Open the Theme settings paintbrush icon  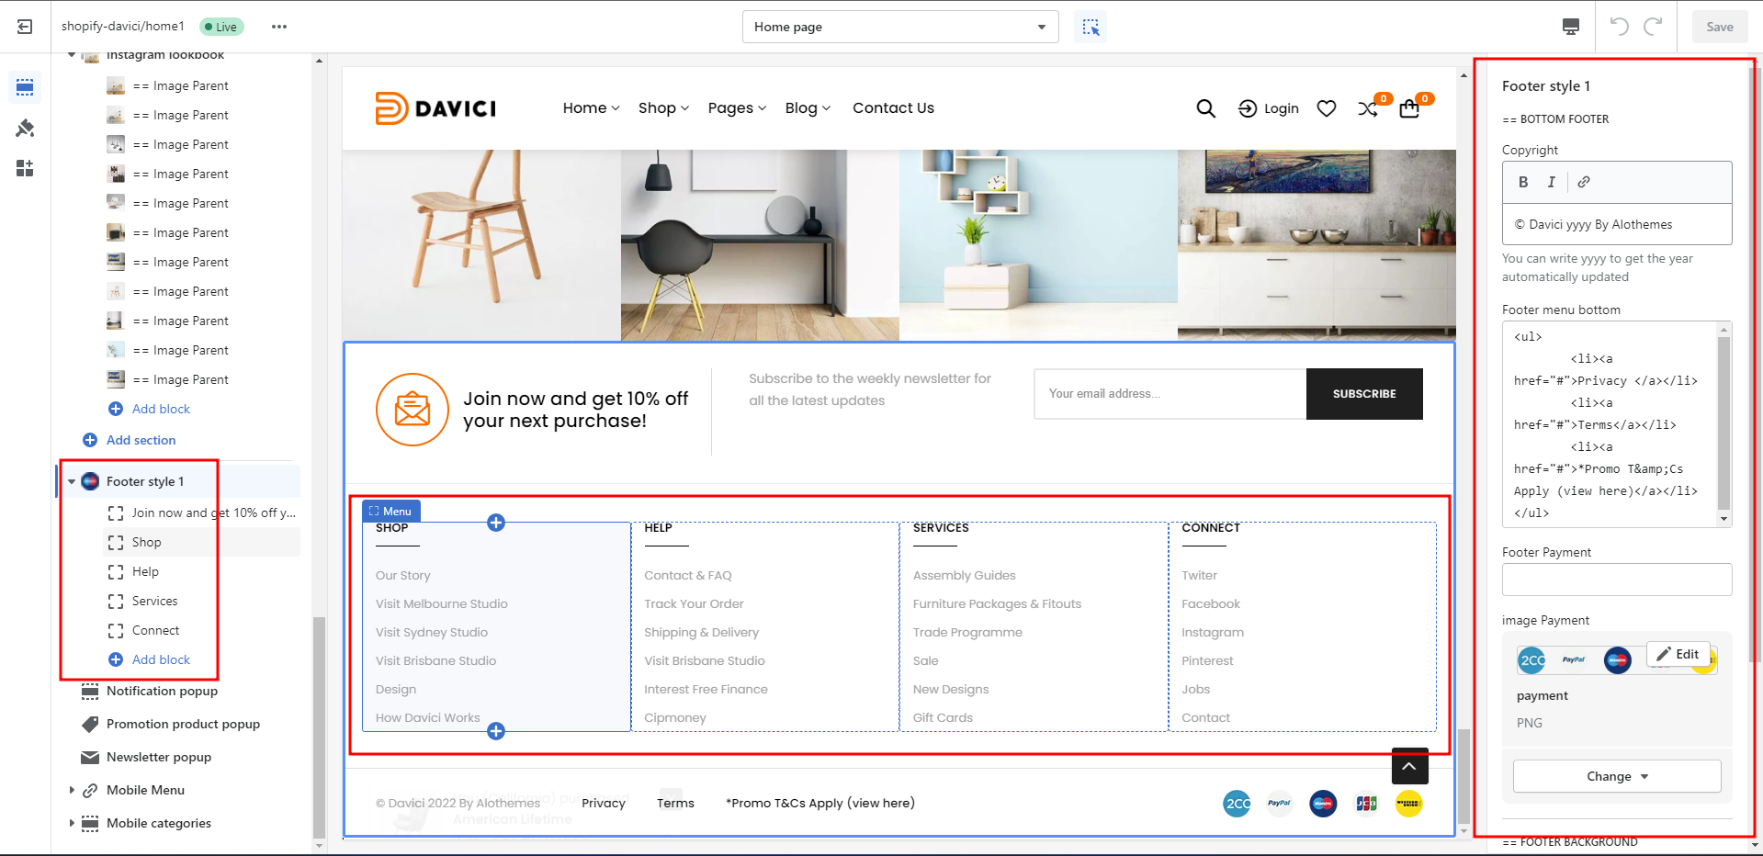(x=25, y=128)
